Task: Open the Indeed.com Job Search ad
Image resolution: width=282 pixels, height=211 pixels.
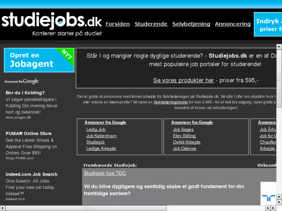Action: click(31, 174)
